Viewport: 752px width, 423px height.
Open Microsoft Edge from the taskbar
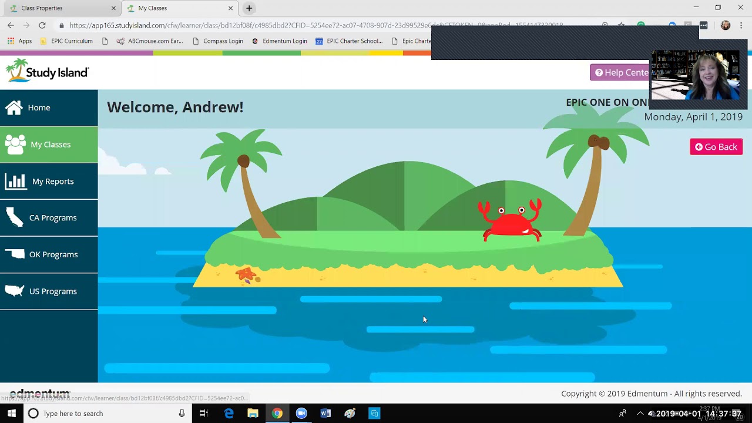pos(229,414)
